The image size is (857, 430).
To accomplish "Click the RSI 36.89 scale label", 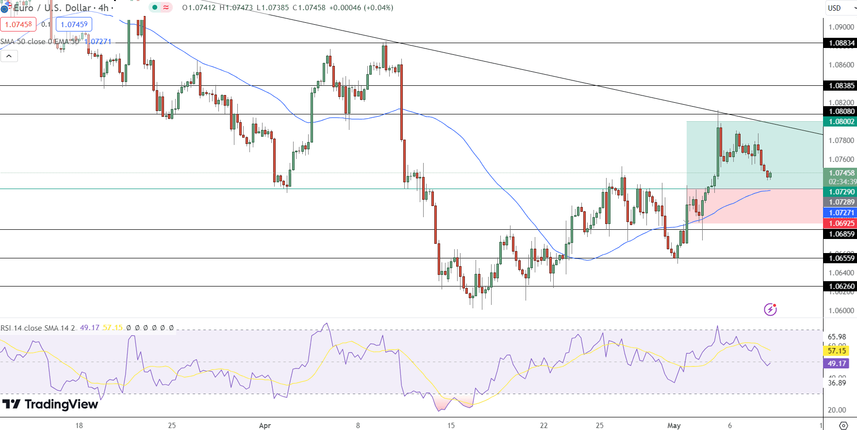I will click(837, 383).
